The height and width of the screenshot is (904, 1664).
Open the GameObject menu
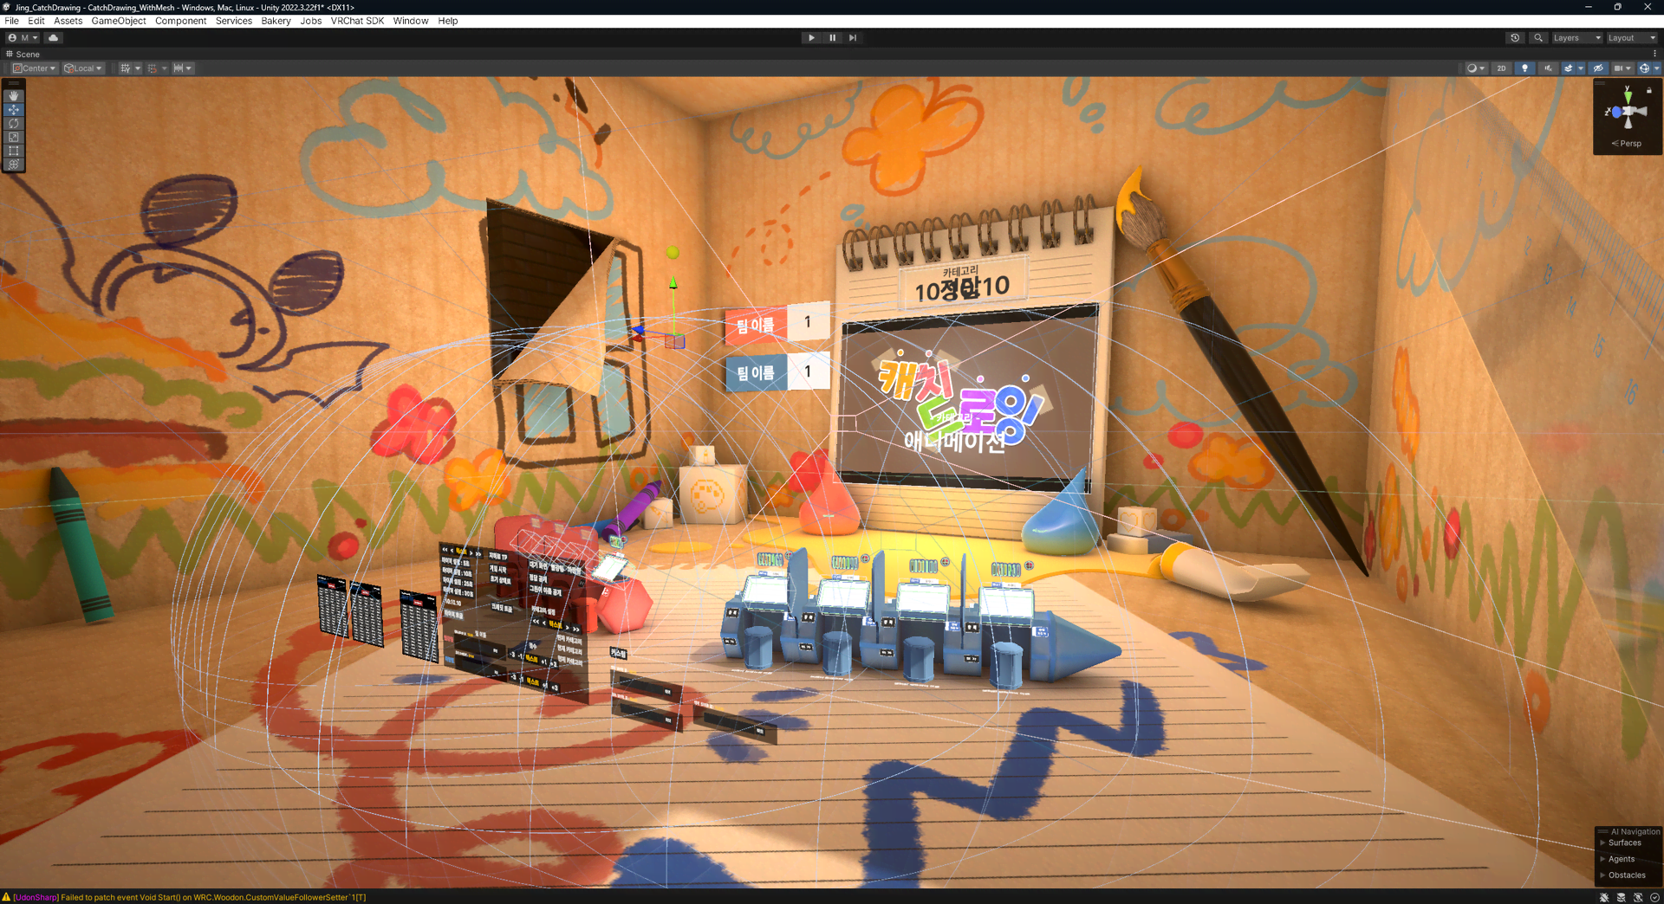tap(119, 21)
